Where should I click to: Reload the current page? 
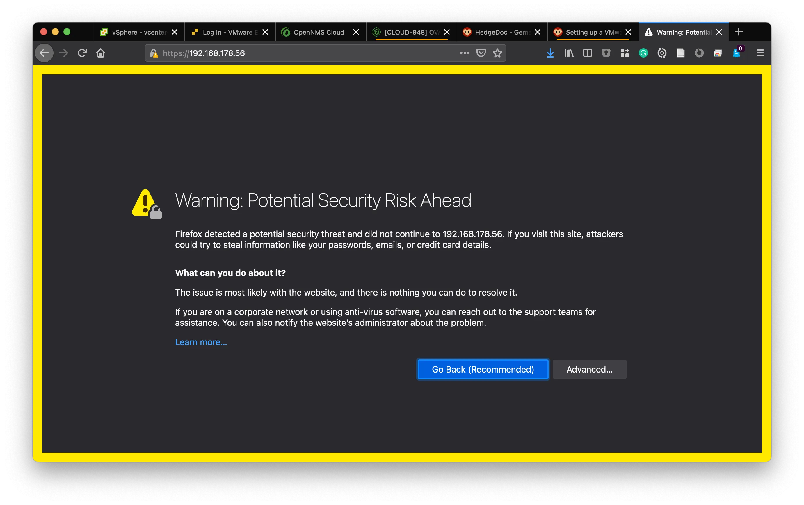point(82,53)
